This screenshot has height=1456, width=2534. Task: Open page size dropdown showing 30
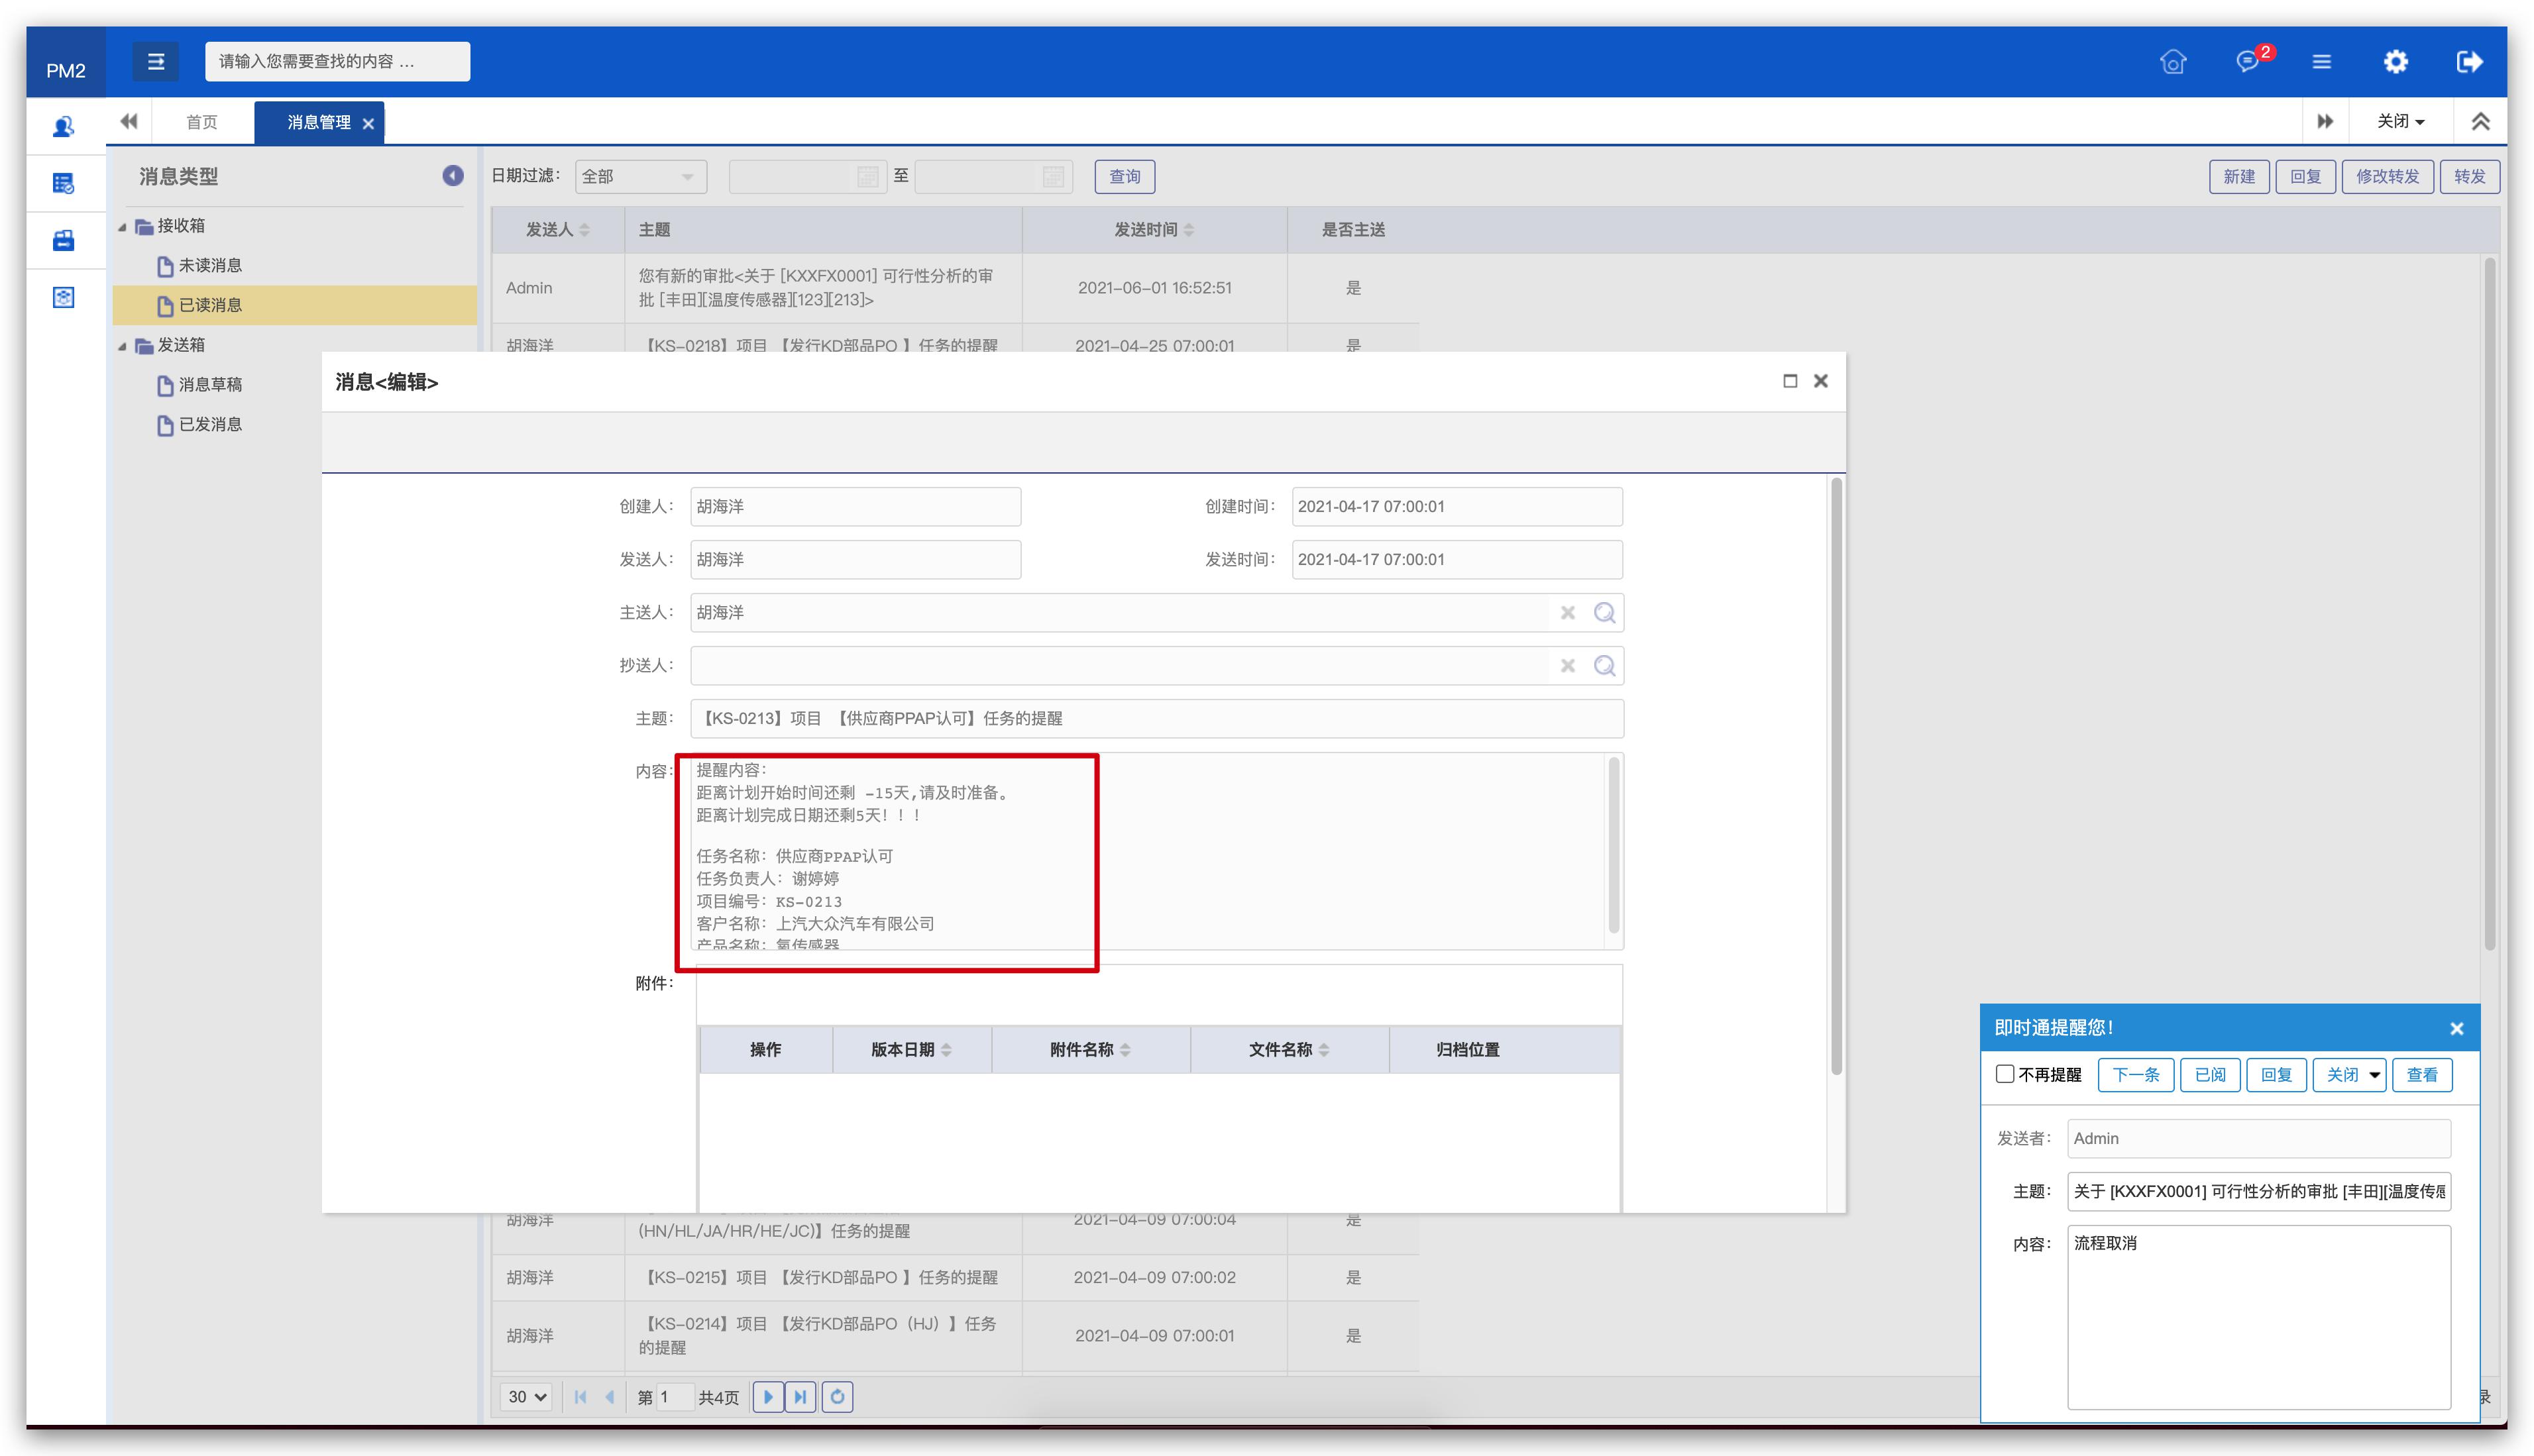[526, 1397]
